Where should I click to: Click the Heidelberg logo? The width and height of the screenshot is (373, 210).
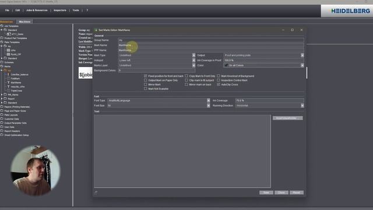tap(350, 11)
